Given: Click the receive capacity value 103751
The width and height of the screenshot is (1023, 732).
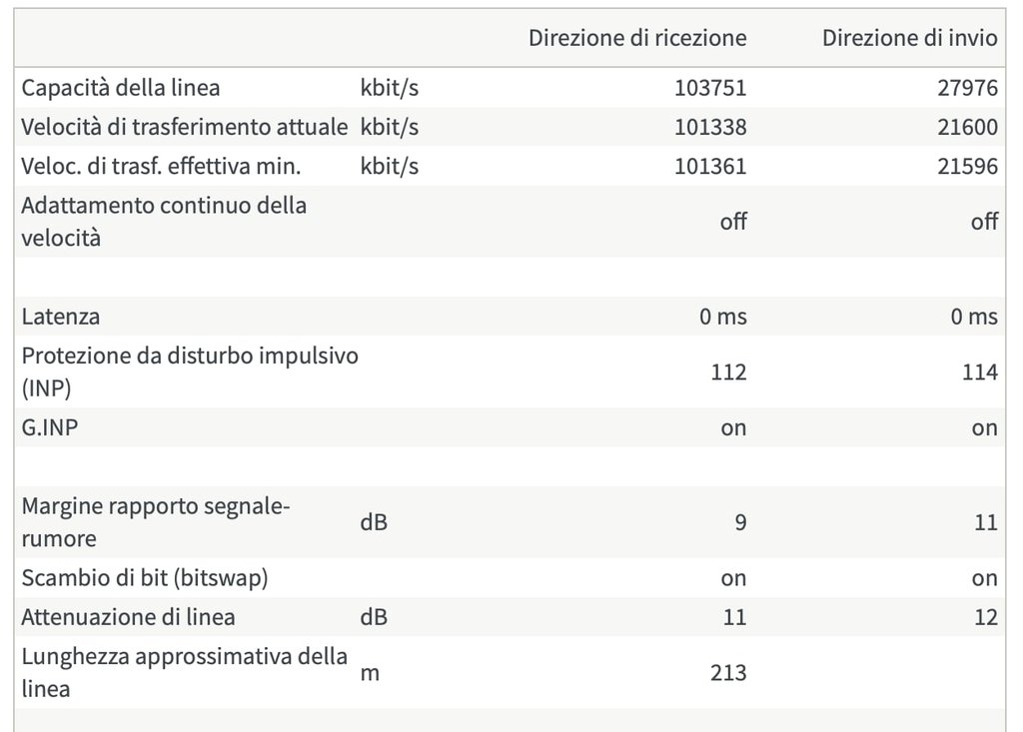Looking at the screenshot, I should click(x=710, y=88).
